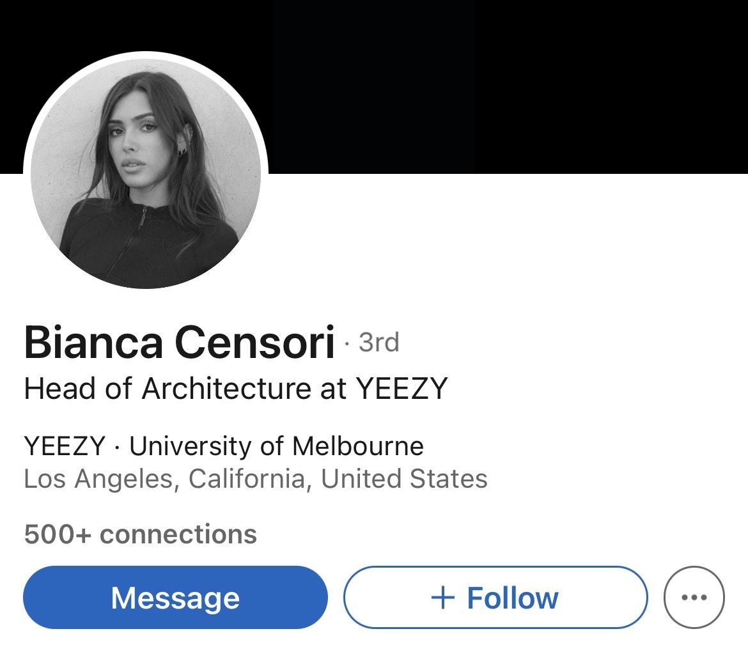Click the word connections below location
Viewport: 748px width, 661px height.
(178, 534)
